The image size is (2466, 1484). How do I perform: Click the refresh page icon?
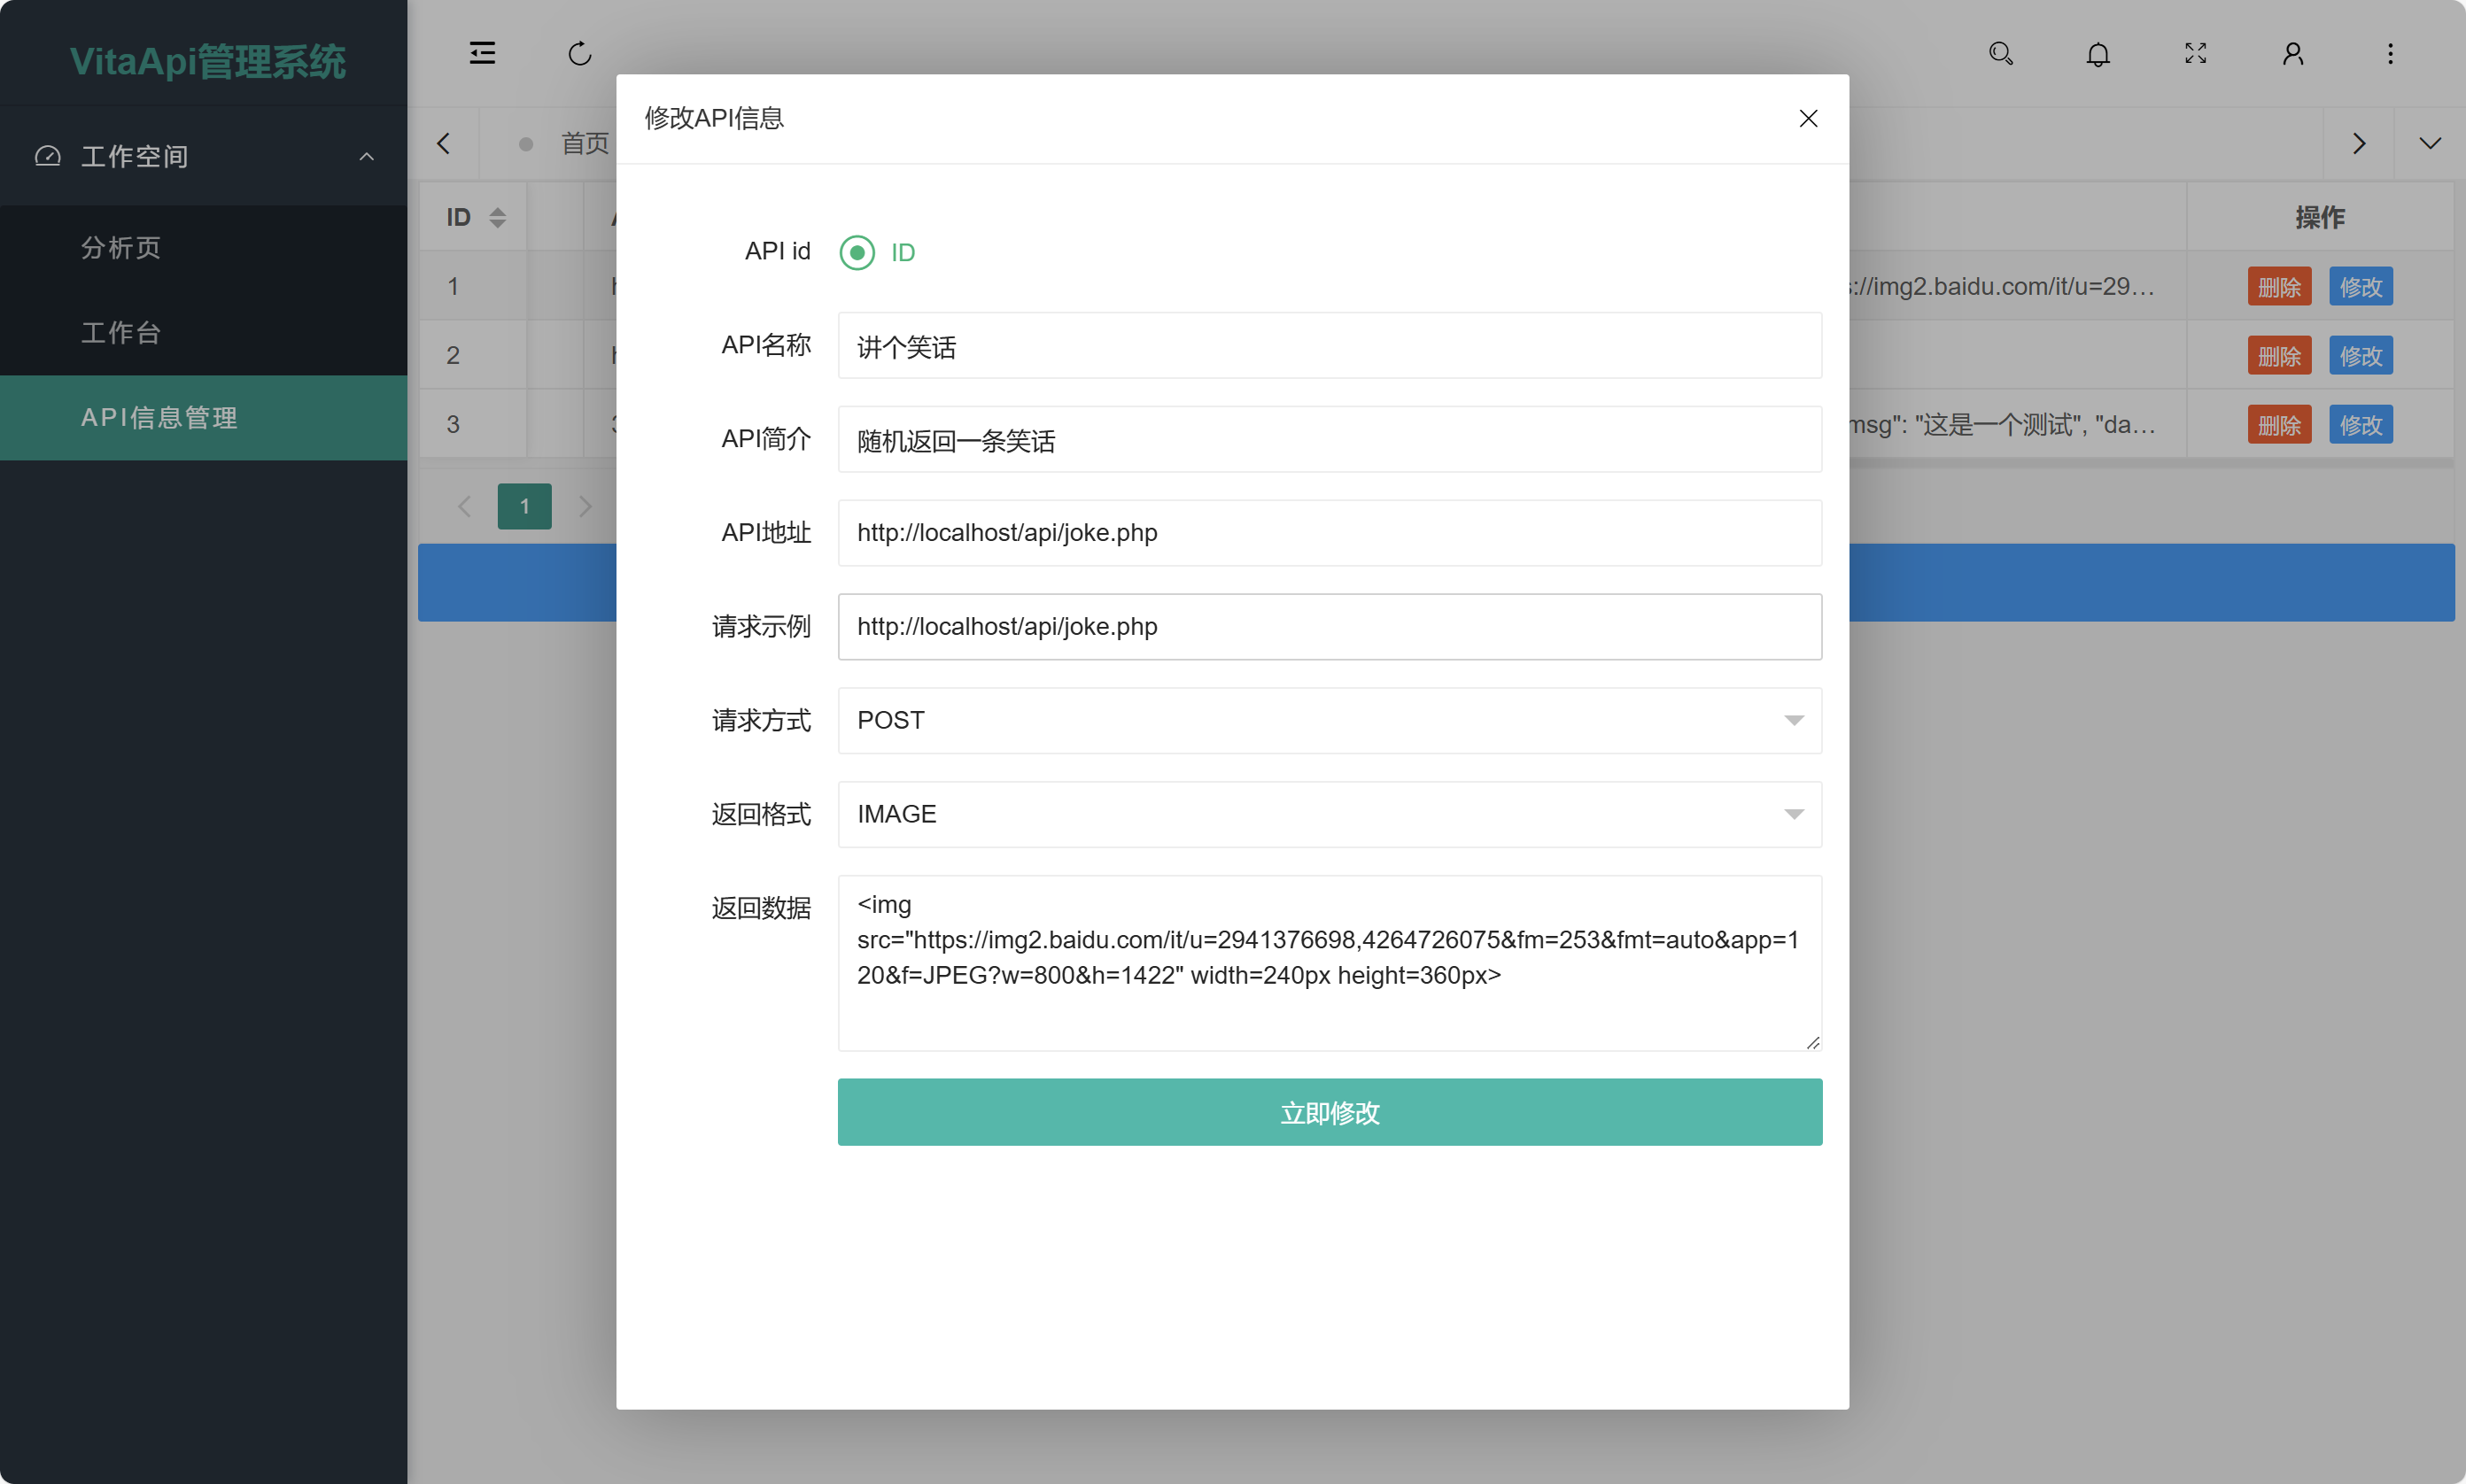pos(580,53)
